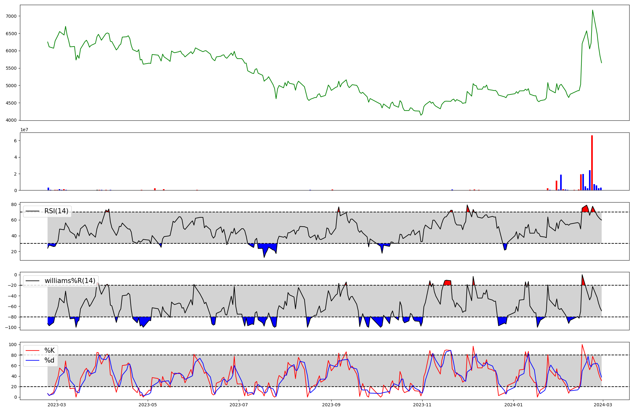
Task: Select the 5500 price axis tick label
Action: [x=11, y=68]
